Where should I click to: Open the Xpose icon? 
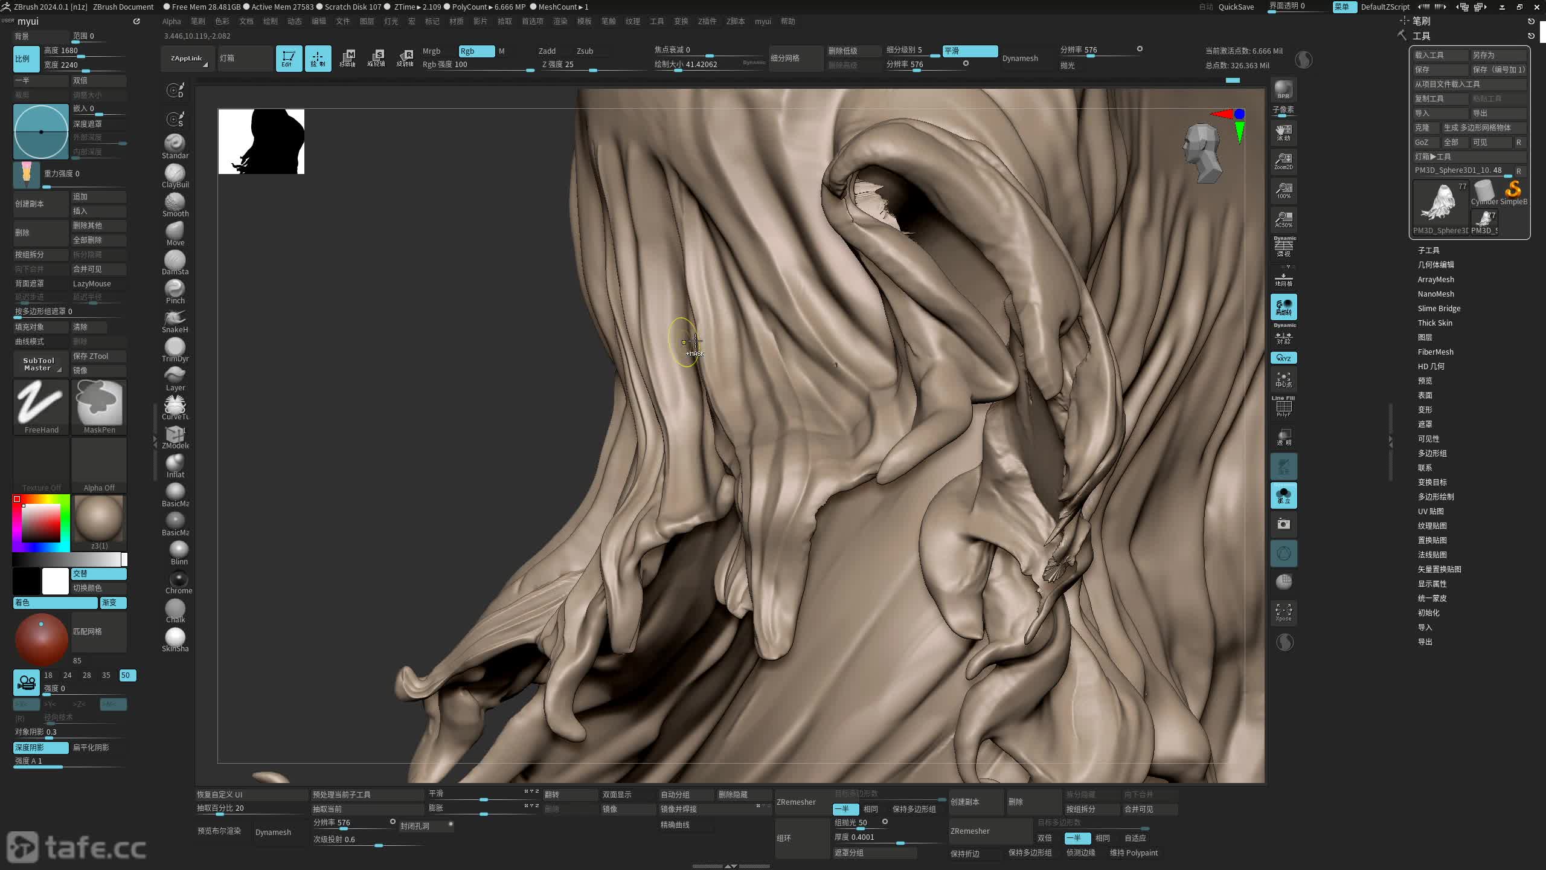pos(1283,612)
